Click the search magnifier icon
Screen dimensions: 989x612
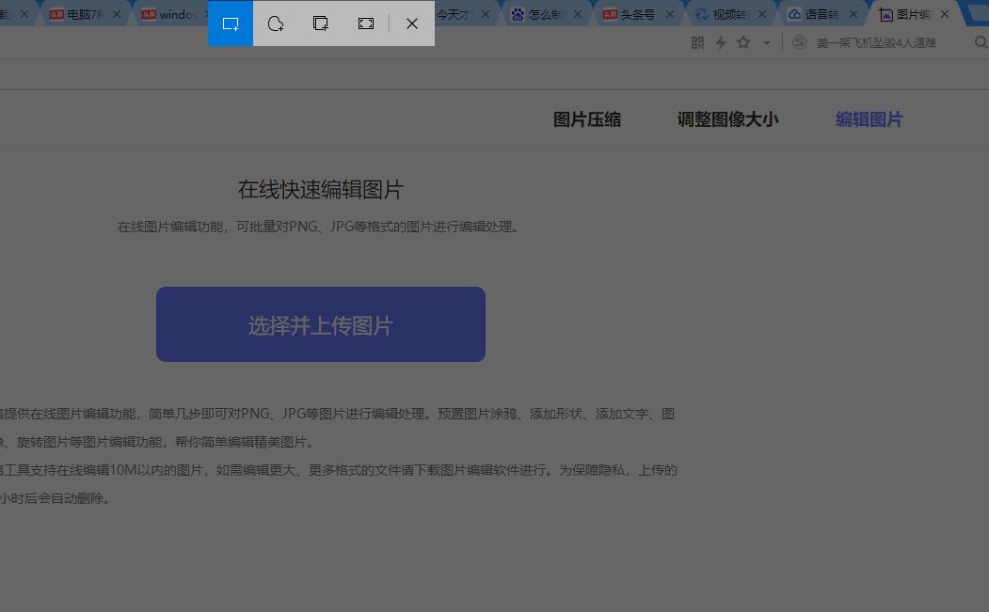[981, 42]
